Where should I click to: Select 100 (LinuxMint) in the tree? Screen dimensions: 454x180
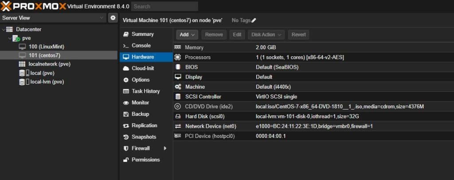tap(59, 47)
